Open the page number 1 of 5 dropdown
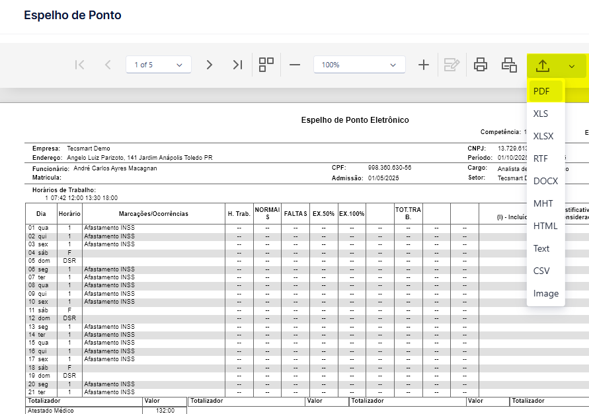The width and height of the screenshot is (589, 414). [159, 65]
